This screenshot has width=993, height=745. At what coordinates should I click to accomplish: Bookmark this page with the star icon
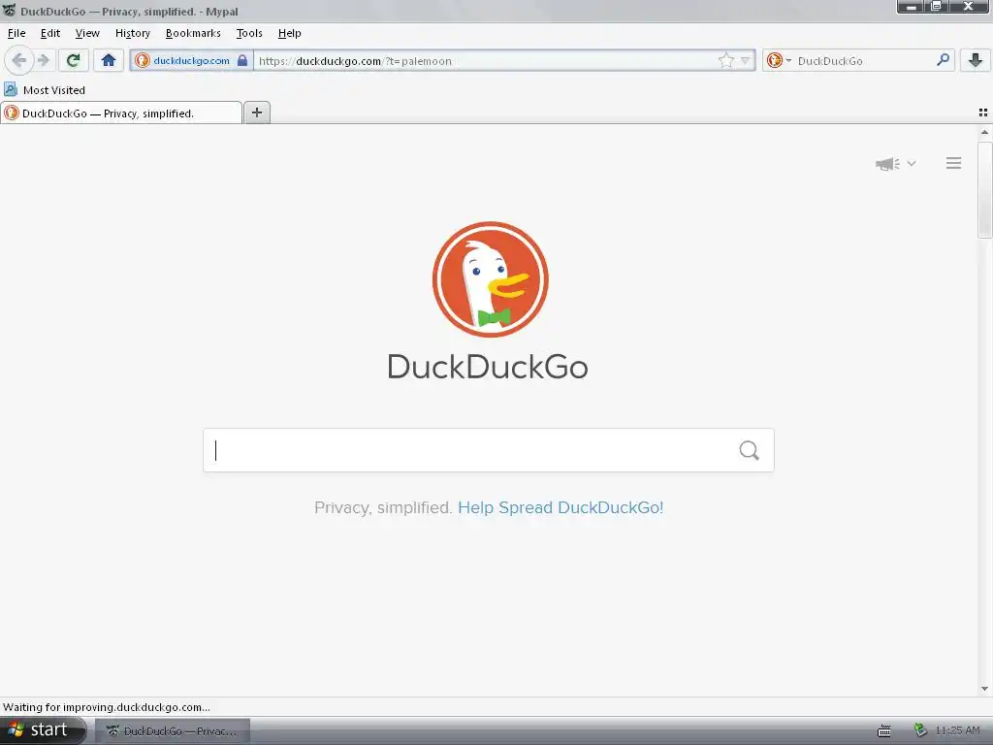(x=725, y=61)
